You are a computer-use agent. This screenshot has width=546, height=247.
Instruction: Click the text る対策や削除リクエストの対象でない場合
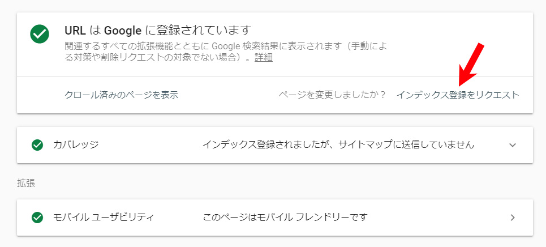pos(155,58)
